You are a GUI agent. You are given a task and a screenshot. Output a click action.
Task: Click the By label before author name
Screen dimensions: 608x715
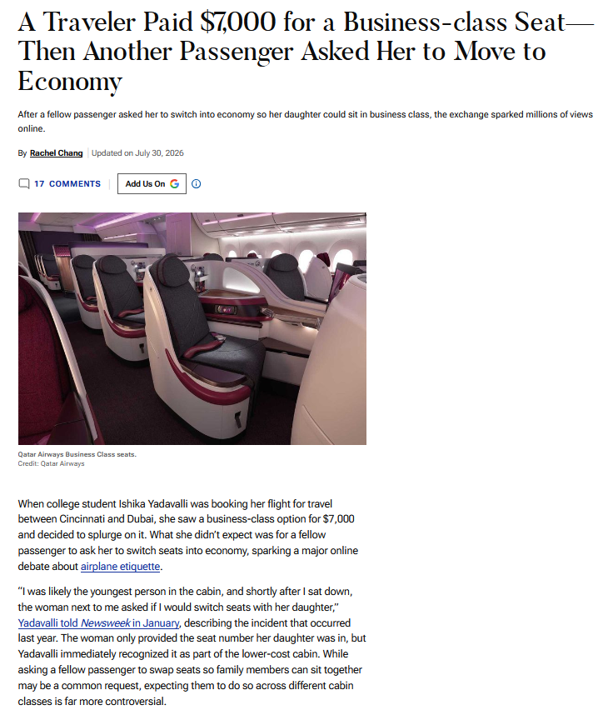(22, 153)
